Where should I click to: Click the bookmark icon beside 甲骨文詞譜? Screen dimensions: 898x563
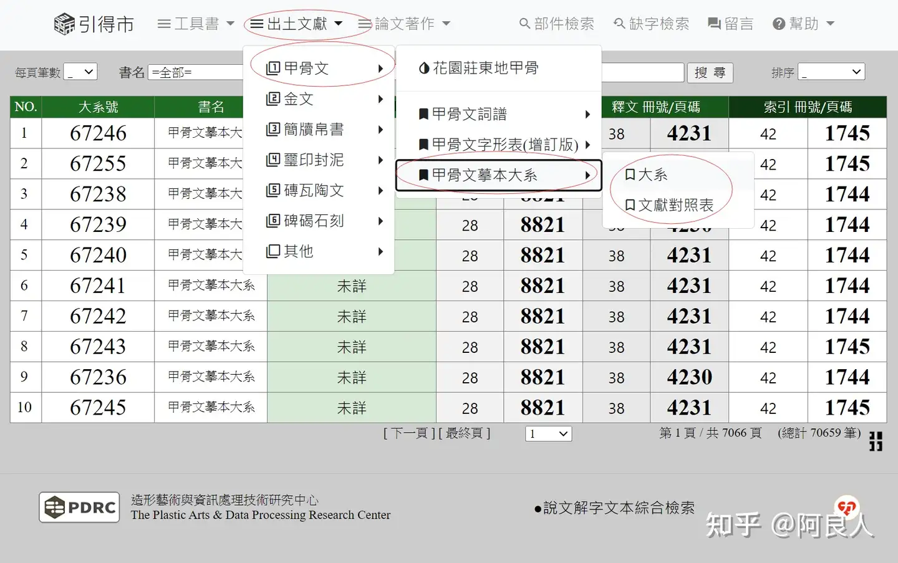[x=423, y=114]
